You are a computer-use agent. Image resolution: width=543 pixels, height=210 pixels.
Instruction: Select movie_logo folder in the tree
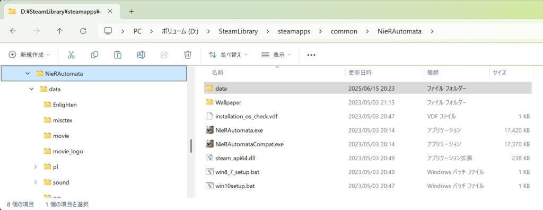(x=68, y=152)
